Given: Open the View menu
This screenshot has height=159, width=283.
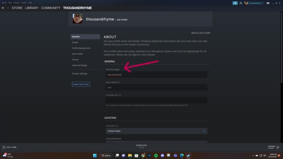Looking at the screenshot, I should 10,3.
